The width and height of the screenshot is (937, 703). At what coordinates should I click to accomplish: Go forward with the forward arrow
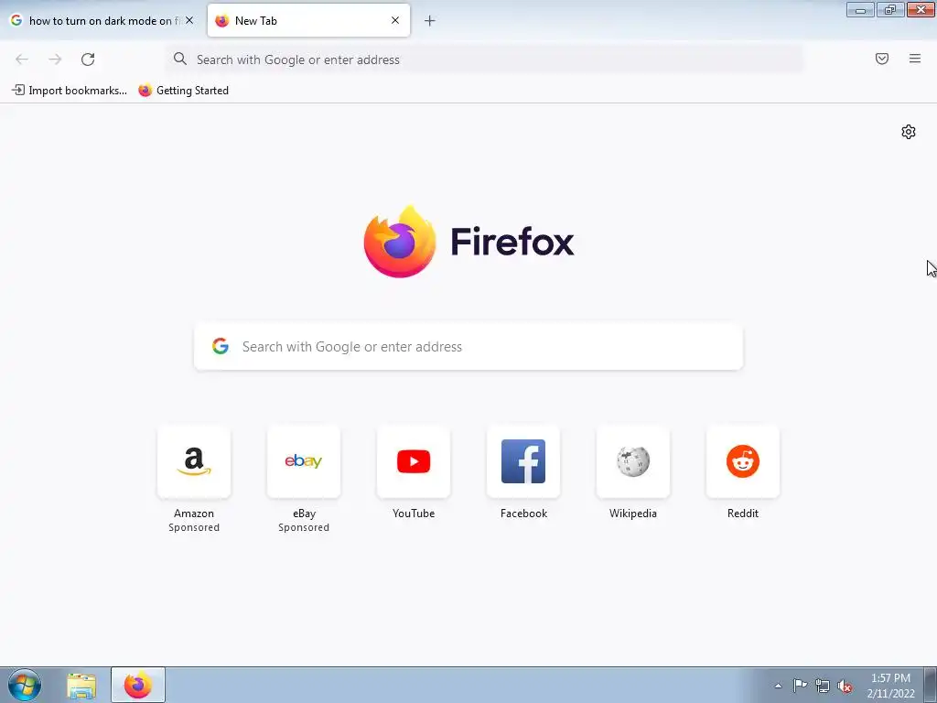[x=55, y=59]
